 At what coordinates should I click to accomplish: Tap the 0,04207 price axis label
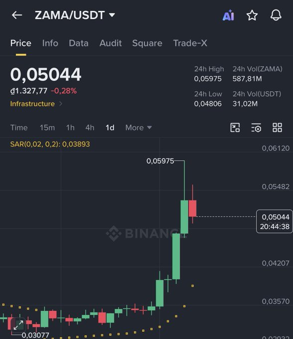(276, 263)
